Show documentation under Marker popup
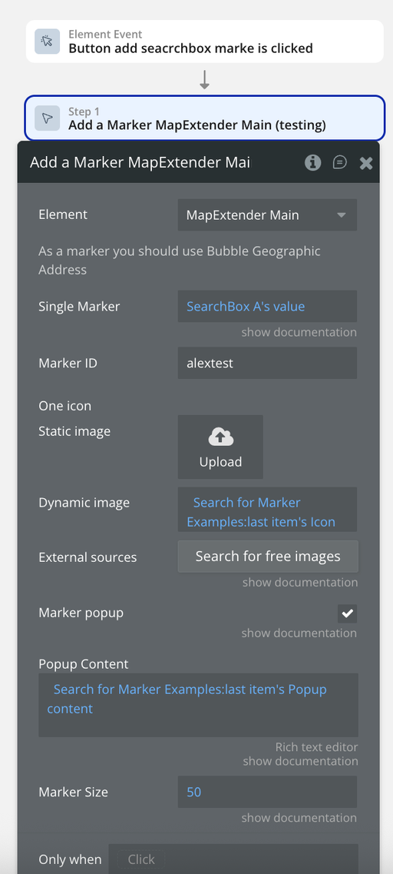The height and width of the screenshot is (874, 393). 299,633
